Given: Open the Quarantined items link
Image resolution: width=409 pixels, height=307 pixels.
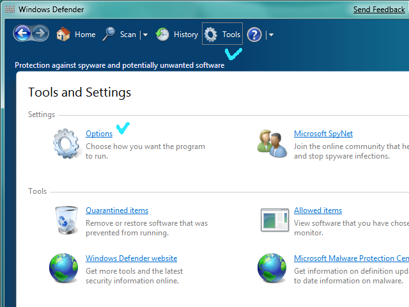Looking at the screenshot, I should pos(117,210).
